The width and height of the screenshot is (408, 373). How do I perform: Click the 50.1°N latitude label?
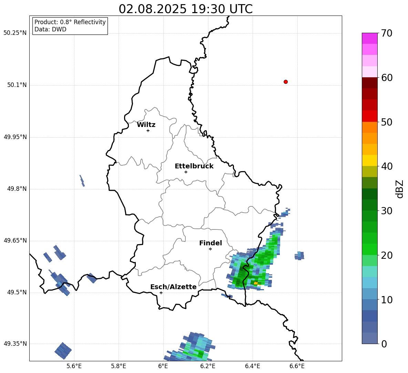click(x=17, y=85)
